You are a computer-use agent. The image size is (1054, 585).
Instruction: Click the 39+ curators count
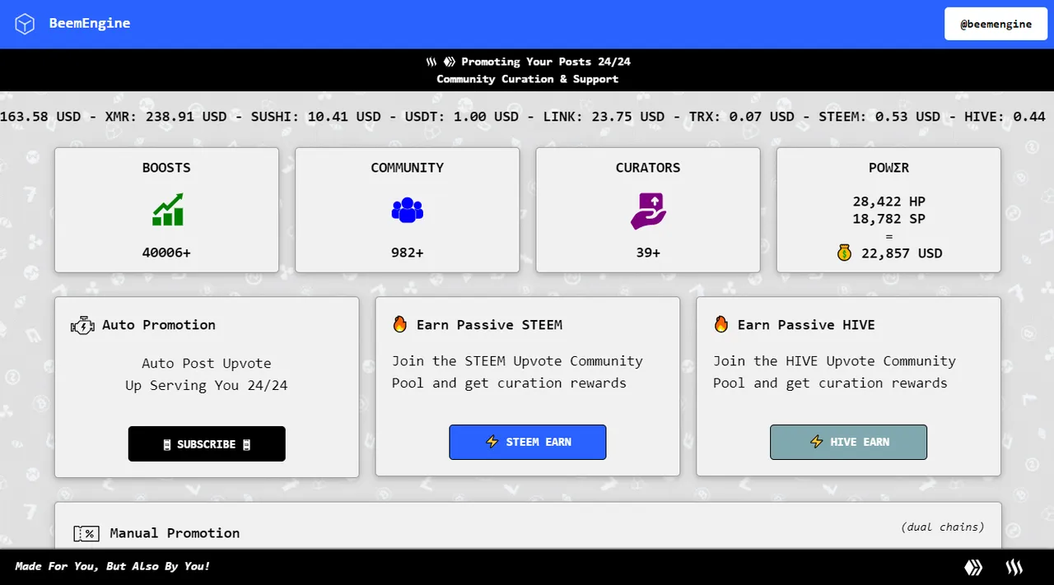[648, 253]
